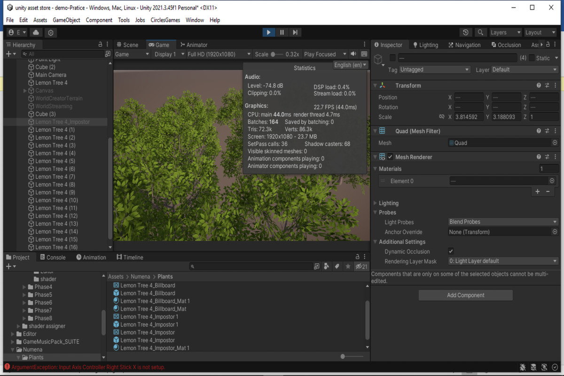Click the Project panel icon size slider
Image resolution: width=564 pixels, height=376 pixels.
click(x=351, y=357)
